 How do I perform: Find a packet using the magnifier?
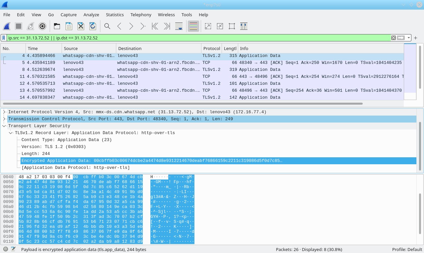coord(107,26)
